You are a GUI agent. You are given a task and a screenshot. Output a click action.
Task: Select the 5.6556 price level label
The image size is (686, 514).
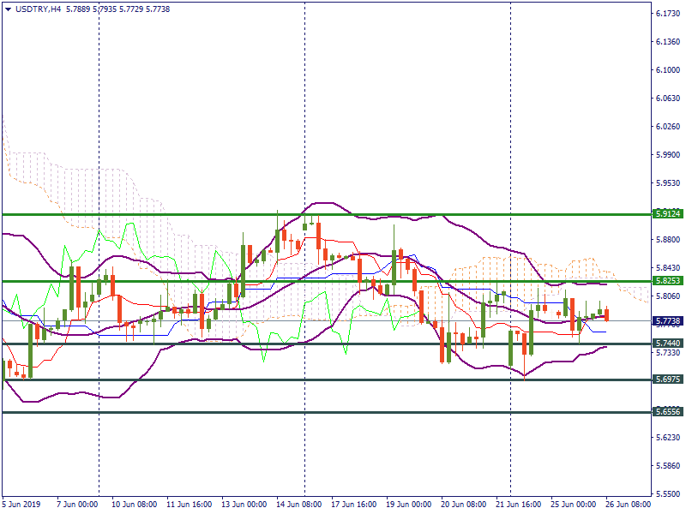tap(667, 411)
